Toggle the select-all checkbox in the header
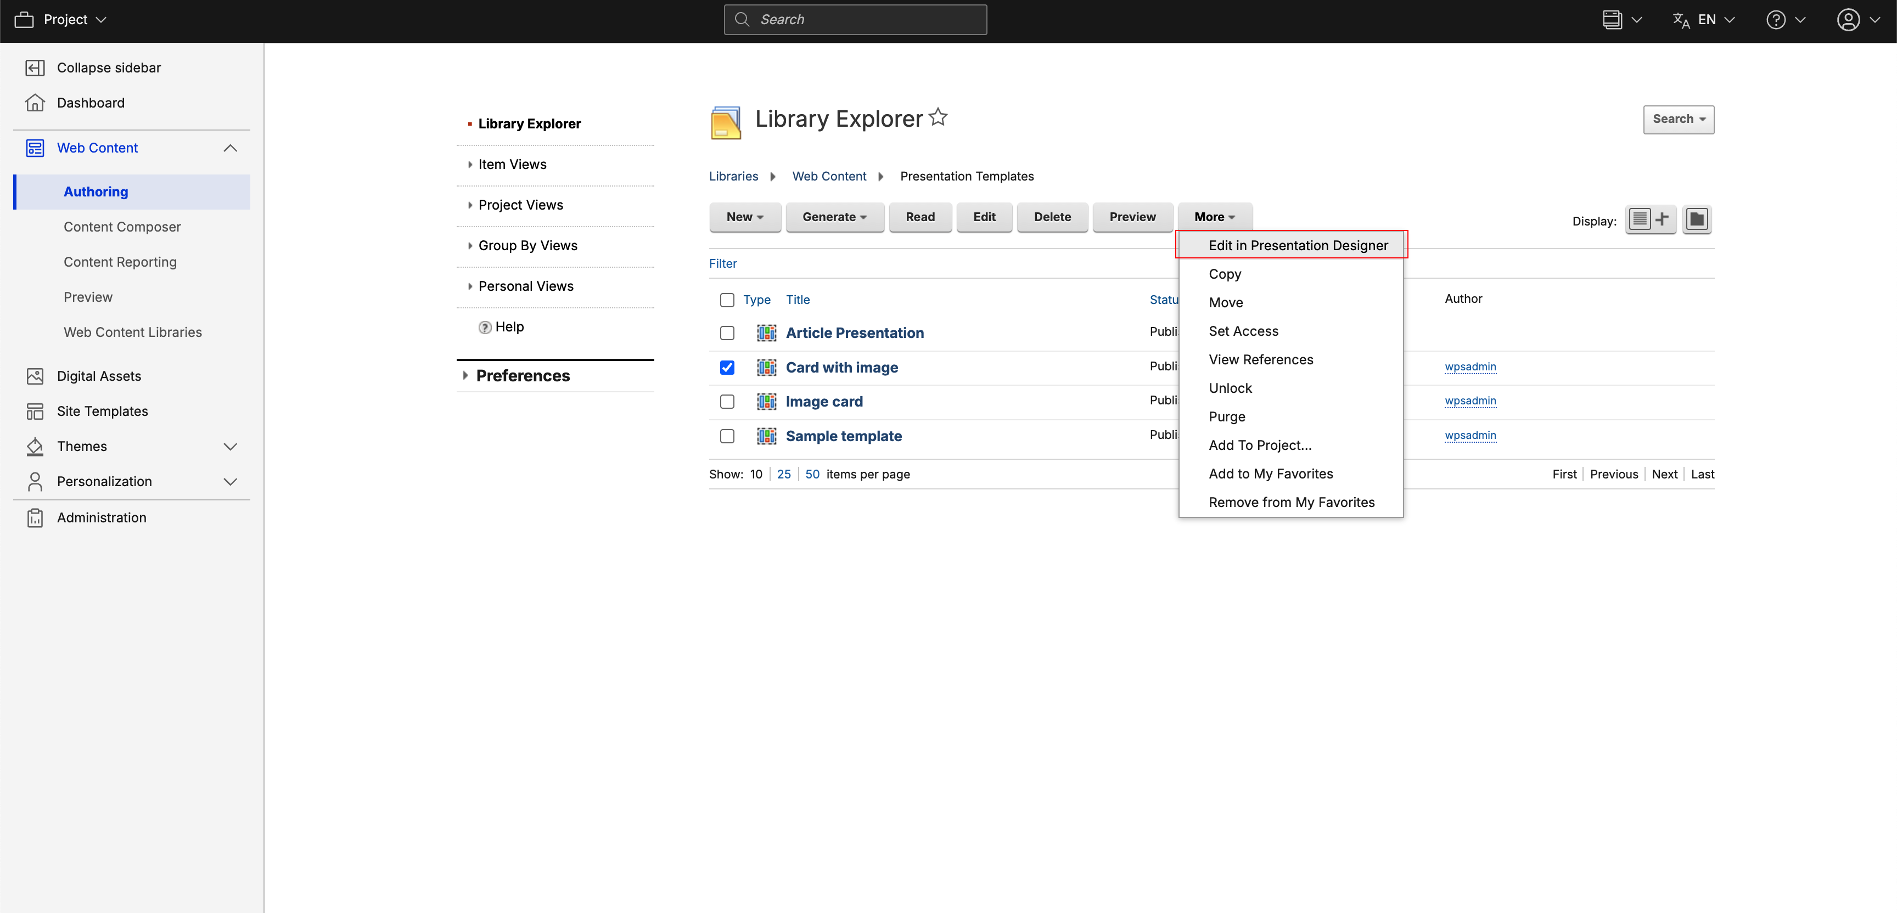The width and height of the screenshot is (1897, 913). click(727, 300)
